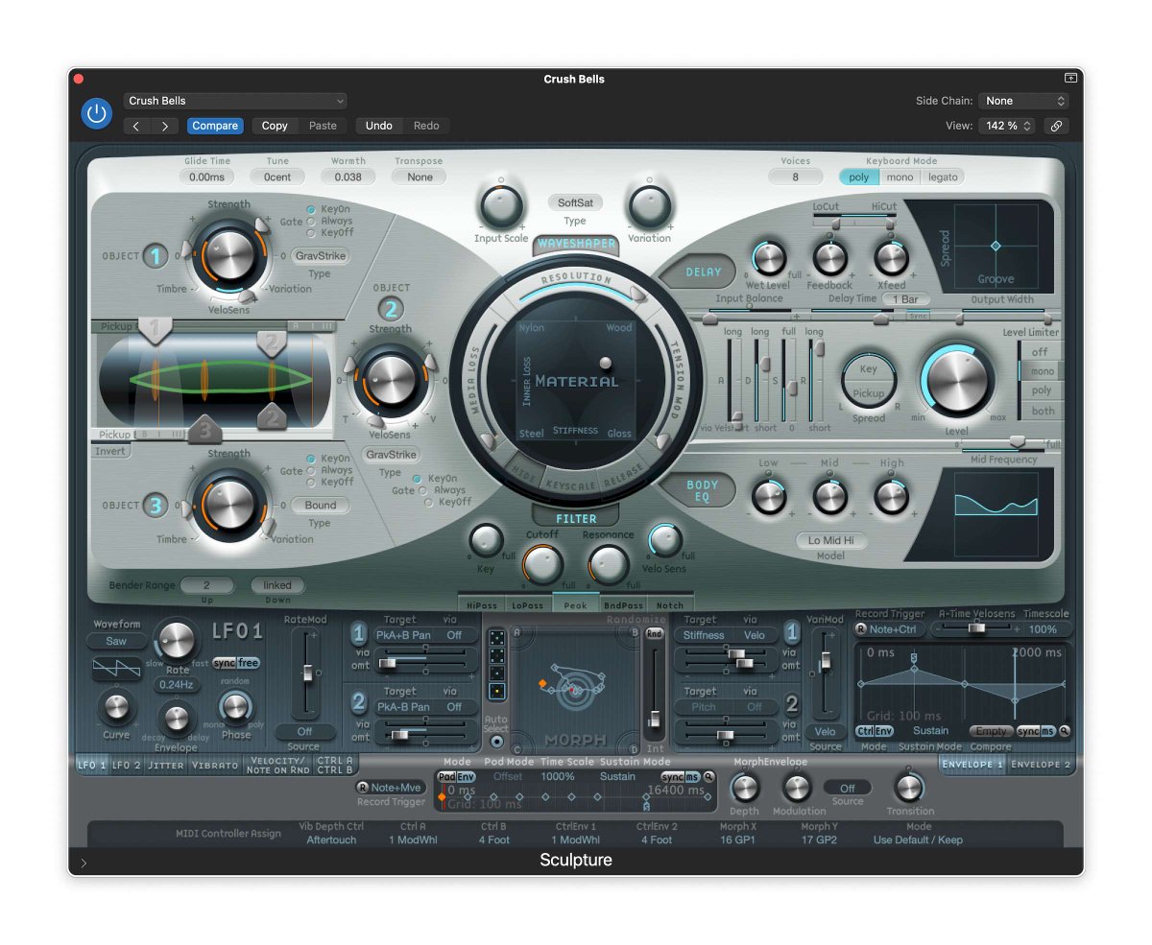Click the Compare button

click(215, 126)
